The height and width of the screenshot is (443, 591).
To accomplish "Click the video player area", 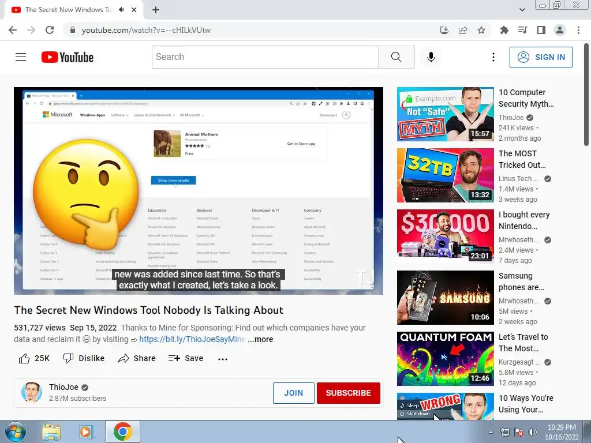I will click(199, 190).
